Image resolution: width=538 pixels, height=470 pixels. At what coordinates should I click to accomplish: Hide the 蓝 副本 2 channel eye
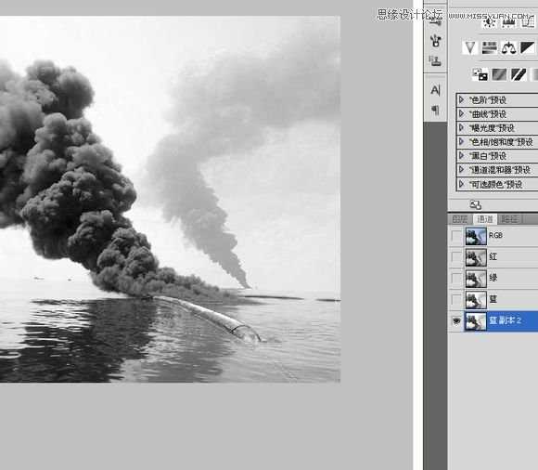coord(456,320)
